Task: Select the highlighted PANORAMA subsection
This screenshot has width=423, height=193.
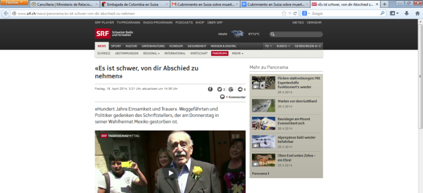Action: [220, 53]
